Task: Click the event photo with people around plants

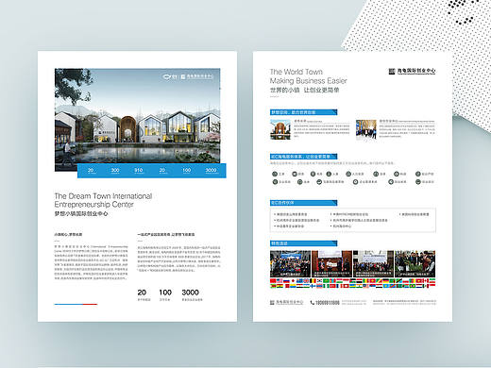Action: 415,264
